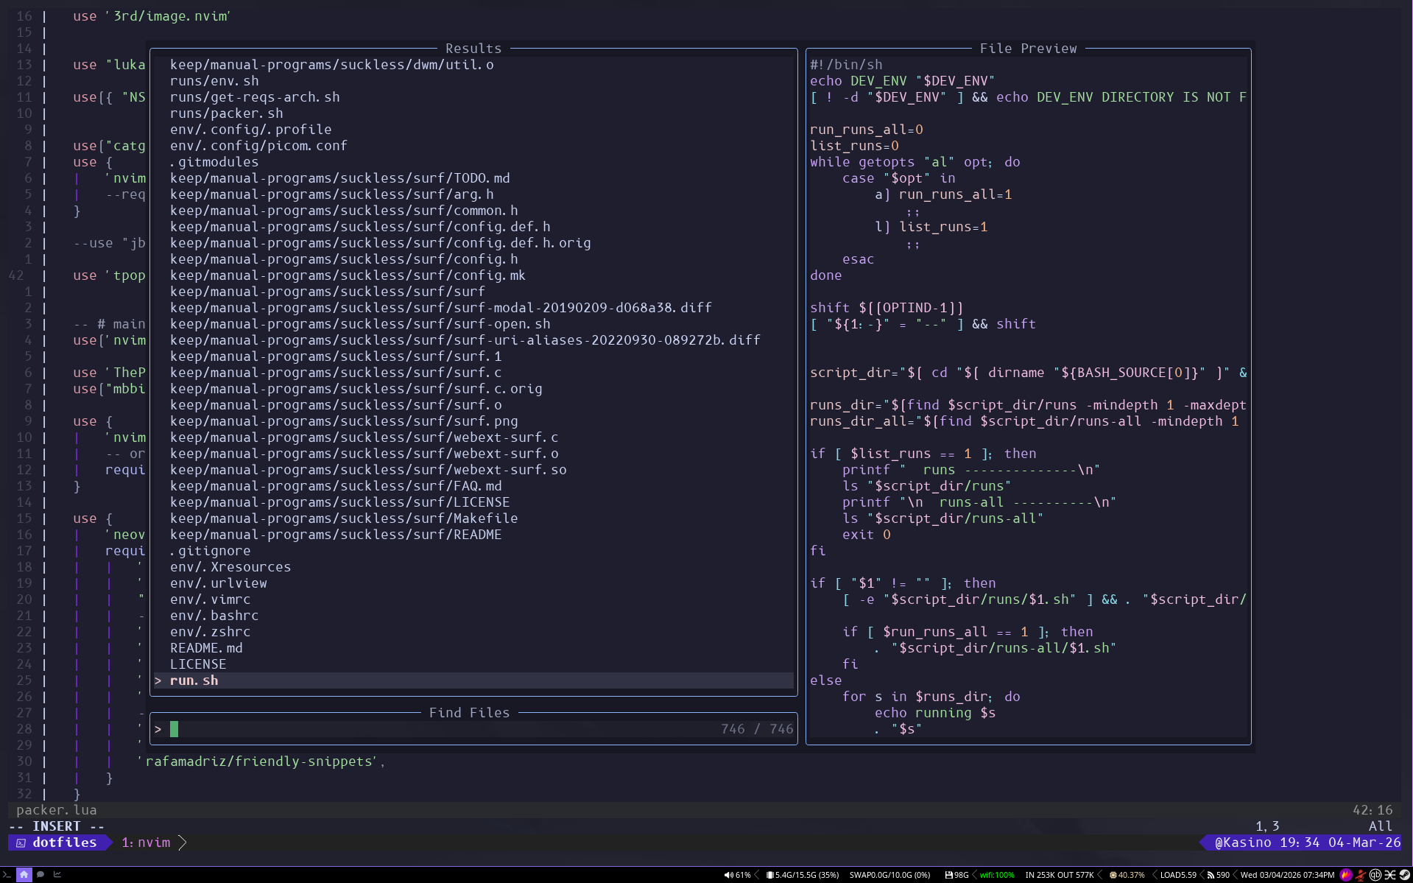Click the volume speaker indicator at 61%
1413x883 pixels.
click(737, 875)
